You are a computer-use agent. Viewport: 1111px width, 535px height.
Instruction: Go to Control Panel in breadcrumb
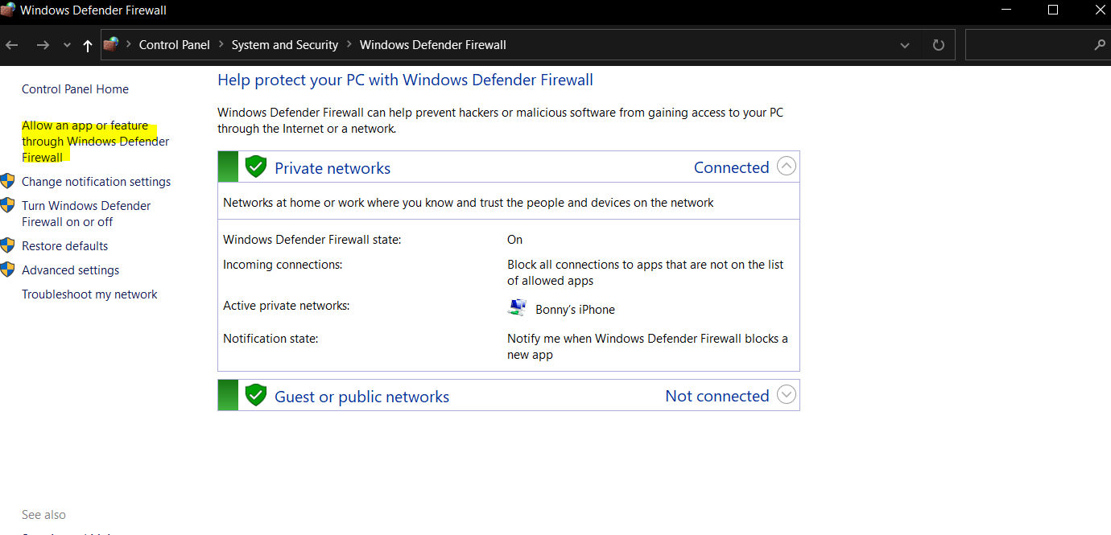click(x=174, y=45)
